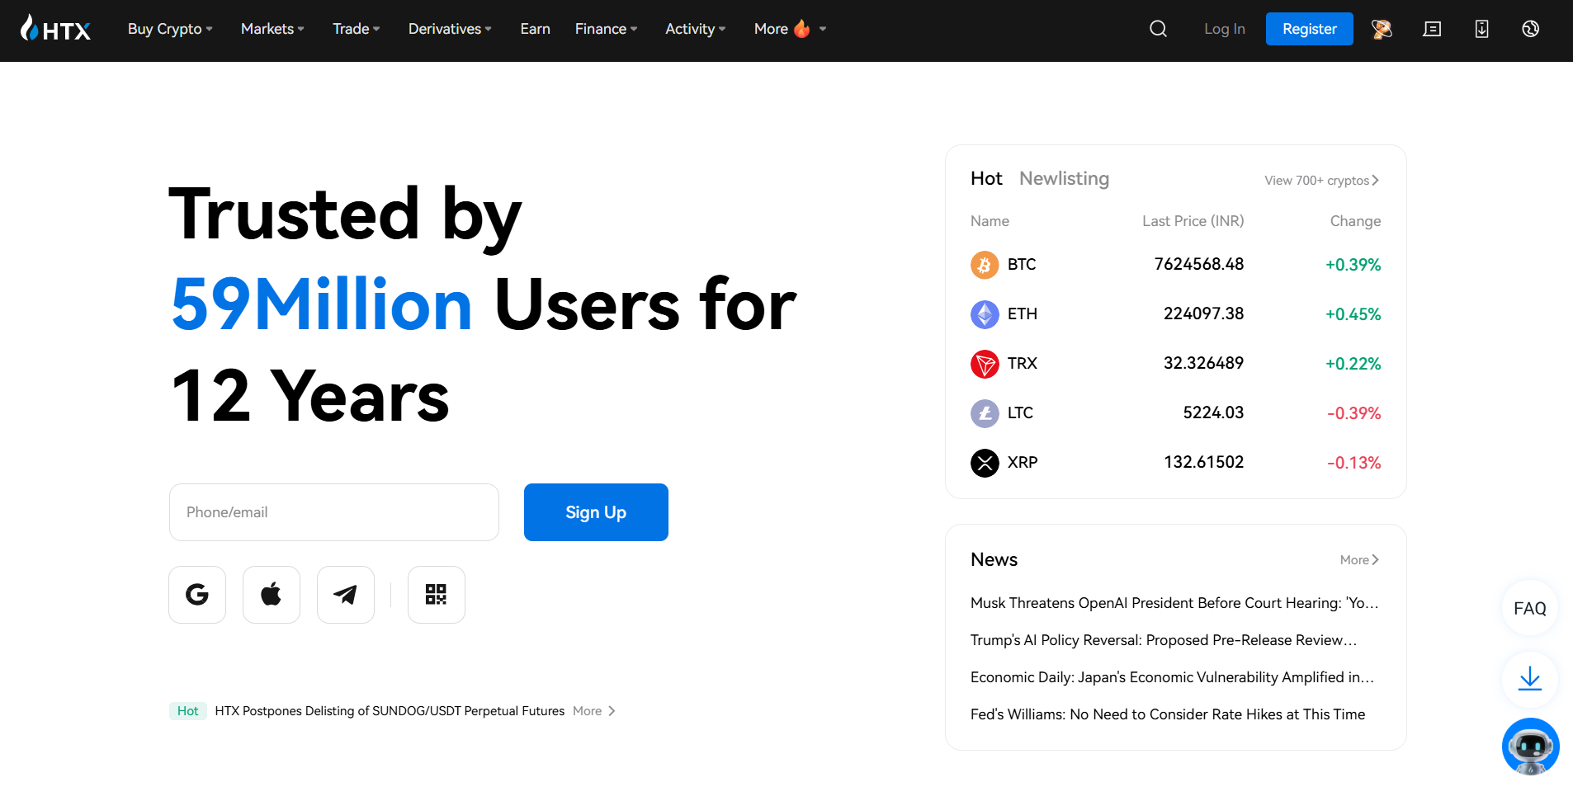Open Fed's Williams rate hikes headline
1573x787 pixels.
pos(1168,714)
